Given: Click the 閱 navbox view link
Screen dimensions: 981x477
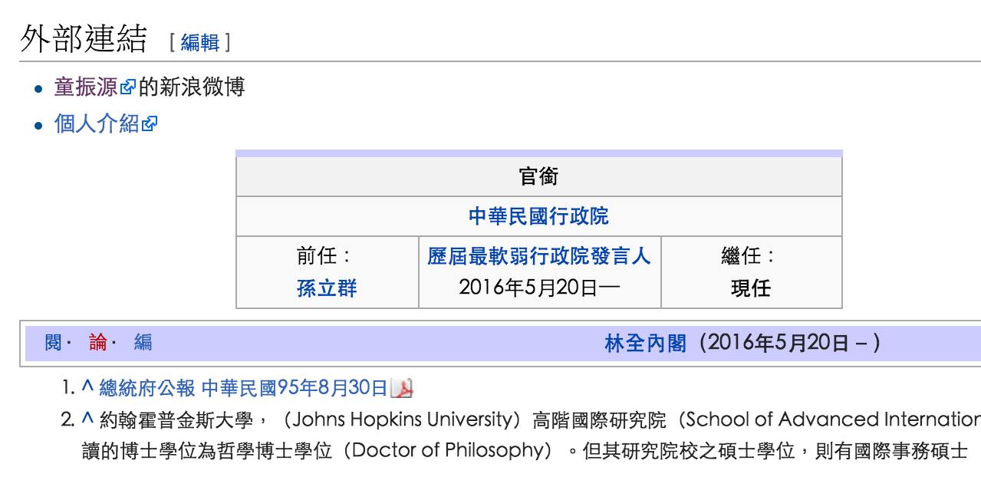Looking at the screenshot, I should pos(53,342).
